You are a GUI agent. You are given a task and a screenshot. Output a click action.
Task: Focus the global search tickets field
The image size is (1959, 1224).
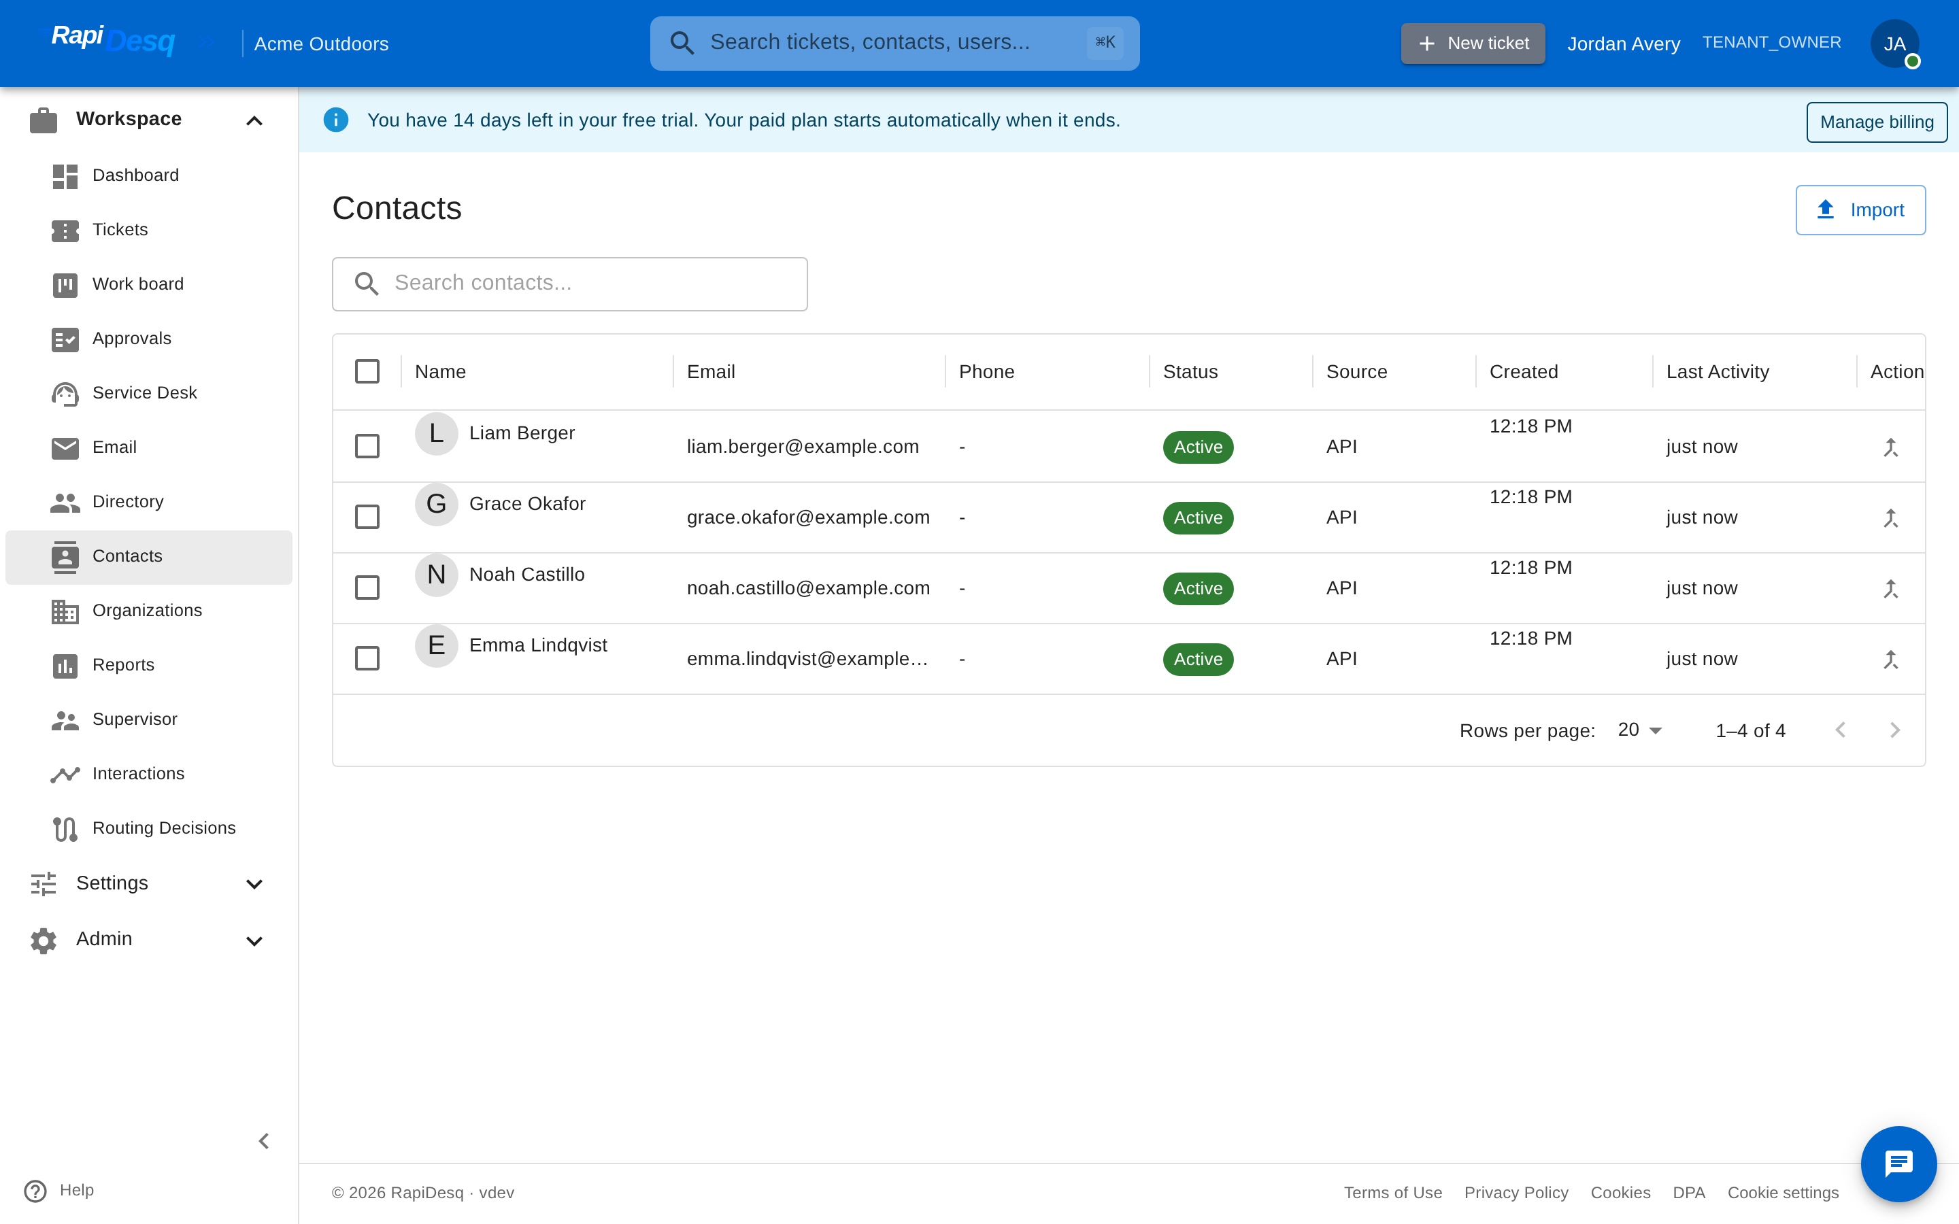(894, 44)
